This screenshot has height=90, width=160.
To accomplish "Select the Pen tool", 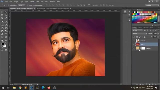I will (x=2, y=34).
